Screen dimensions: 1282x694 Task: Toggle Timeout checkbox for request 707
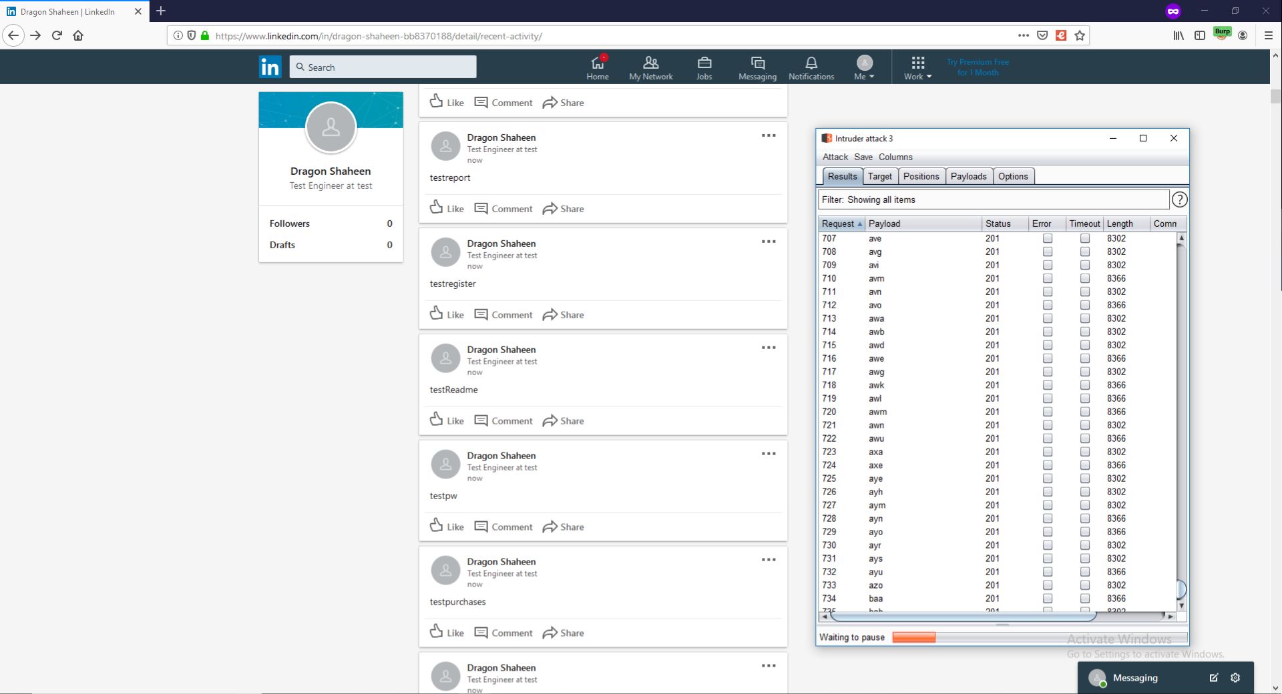(x=1085, y=238)
